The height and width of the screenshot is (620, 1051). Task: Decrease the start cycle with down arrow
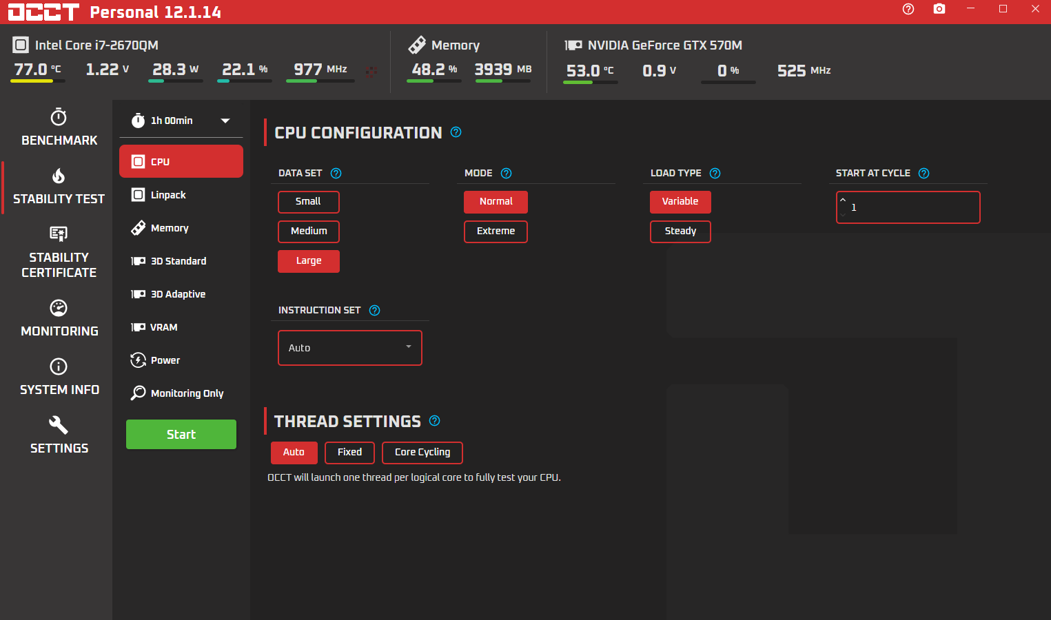[843, 215]
